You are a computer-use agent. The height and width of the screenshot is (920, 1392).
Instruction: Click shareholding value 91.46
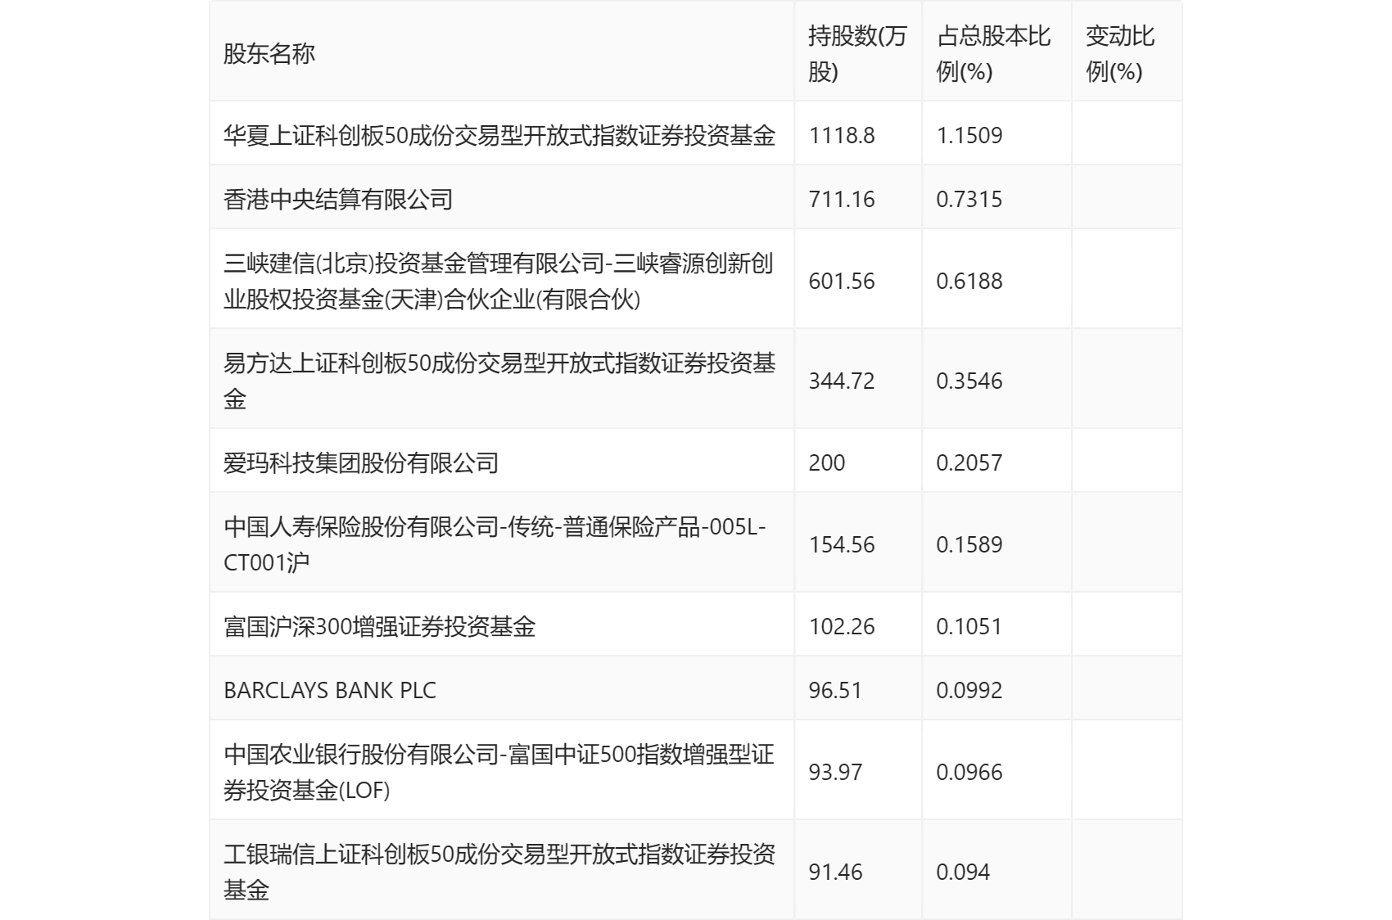835,872
